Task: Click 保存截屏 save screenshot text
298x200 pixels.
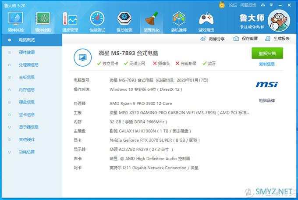Action: 250,39
